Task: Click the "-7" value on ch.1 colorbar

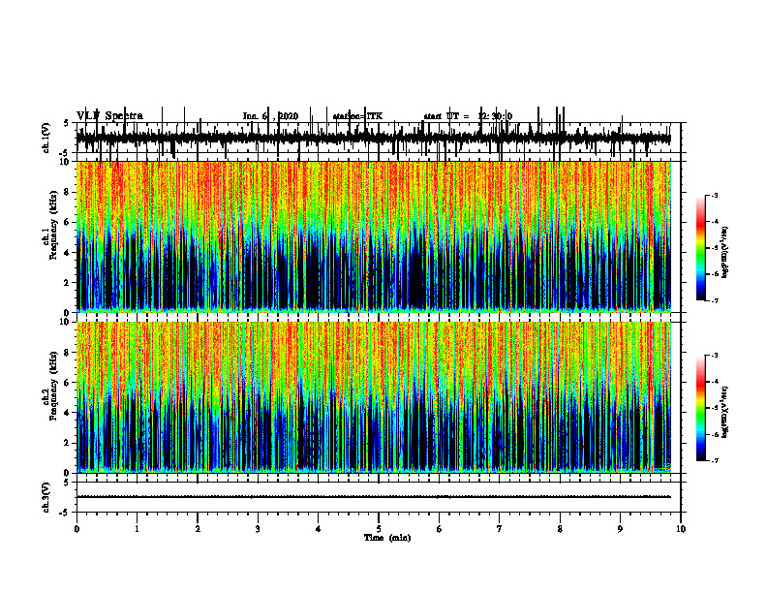Action: pos(715,300)
